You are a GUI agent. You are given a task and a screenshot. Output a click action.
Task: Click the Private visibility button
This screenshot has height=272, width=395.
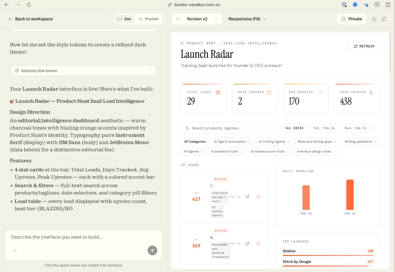(x=352, y=19)
